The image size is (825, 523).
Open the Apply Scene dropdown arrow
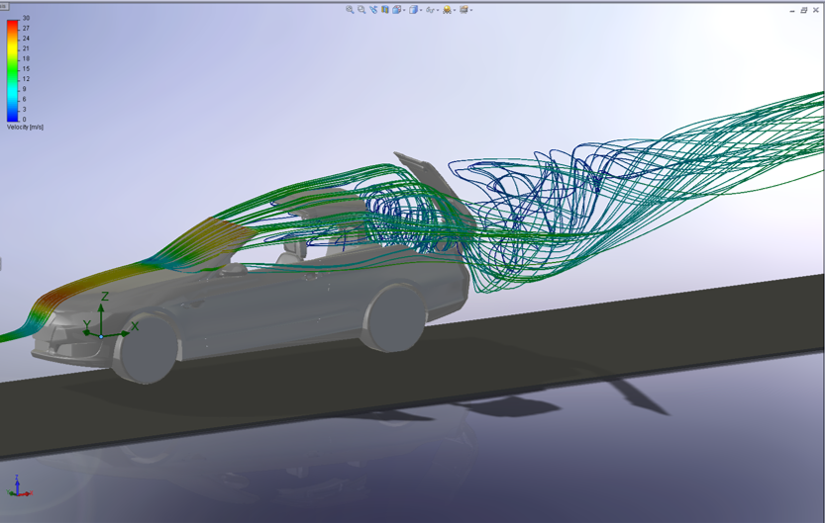pyautogui.click(x=471, y=10)
